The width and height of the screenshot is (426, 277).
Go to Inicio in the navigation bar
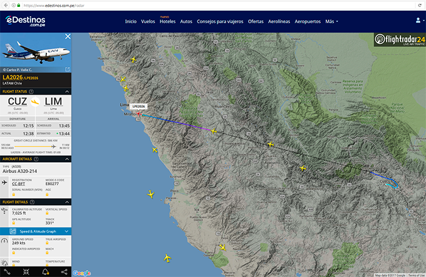pos(131,21)
